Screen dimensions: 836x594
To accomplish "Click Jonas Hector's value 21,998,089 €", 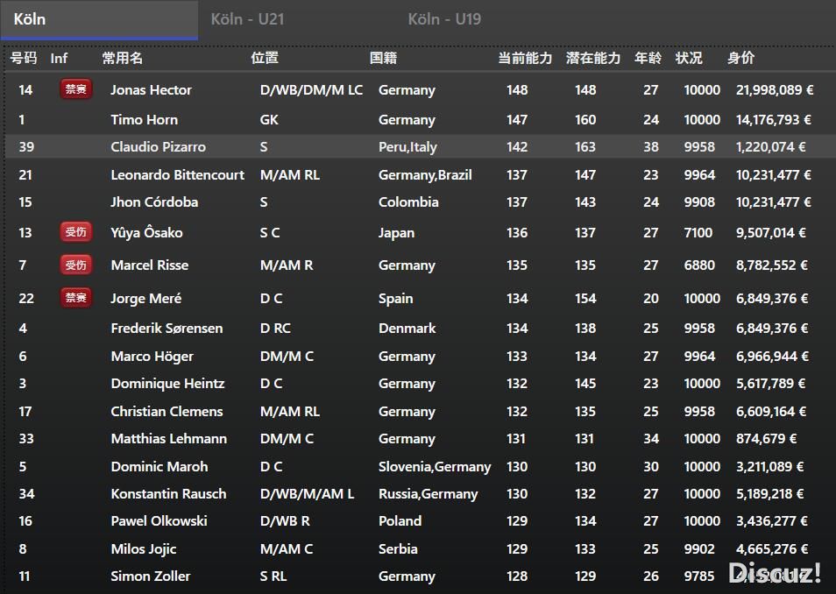I will 775,90.
